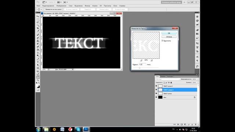Screen dimensions: 235x132
Task: Select the Rectangle shape tool
Action: pos(38,68)
